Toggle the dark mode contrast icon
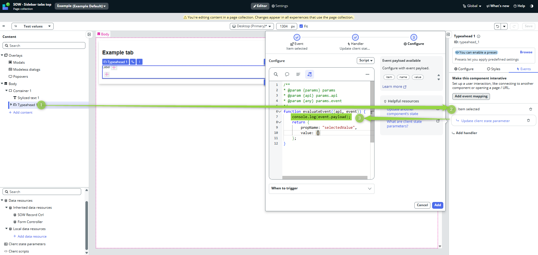This screenshot has height=255, width=538. pyautogui.click(x=532, y=6)
